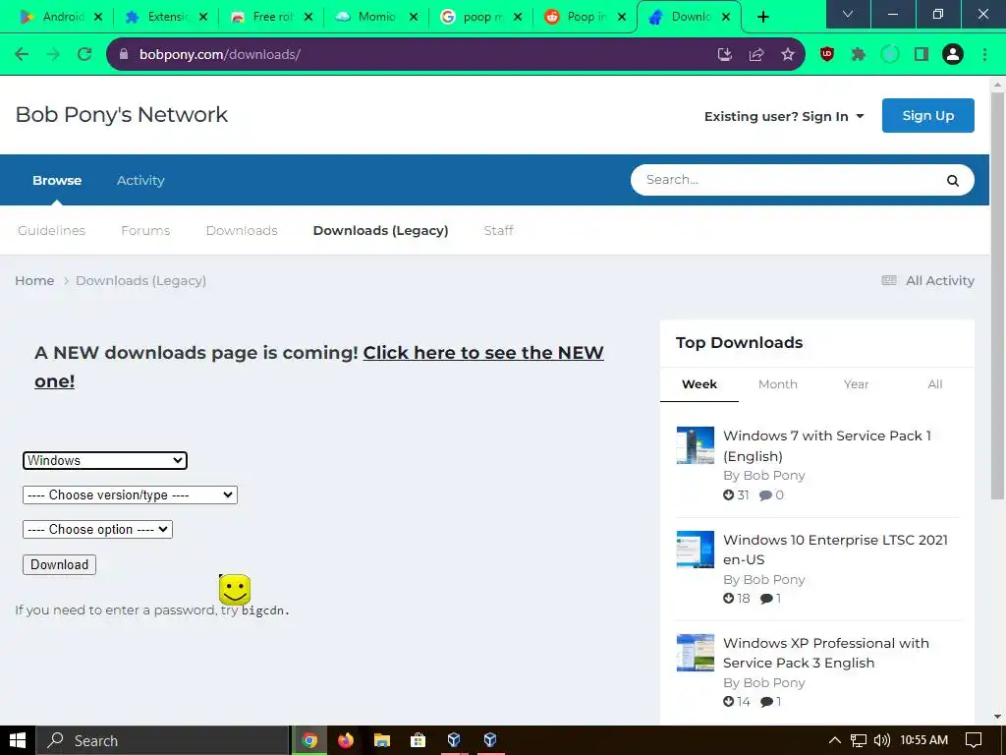Click the browser forward arrow
The width and height of the screenshot is (1006, 755).
[53, 55]
